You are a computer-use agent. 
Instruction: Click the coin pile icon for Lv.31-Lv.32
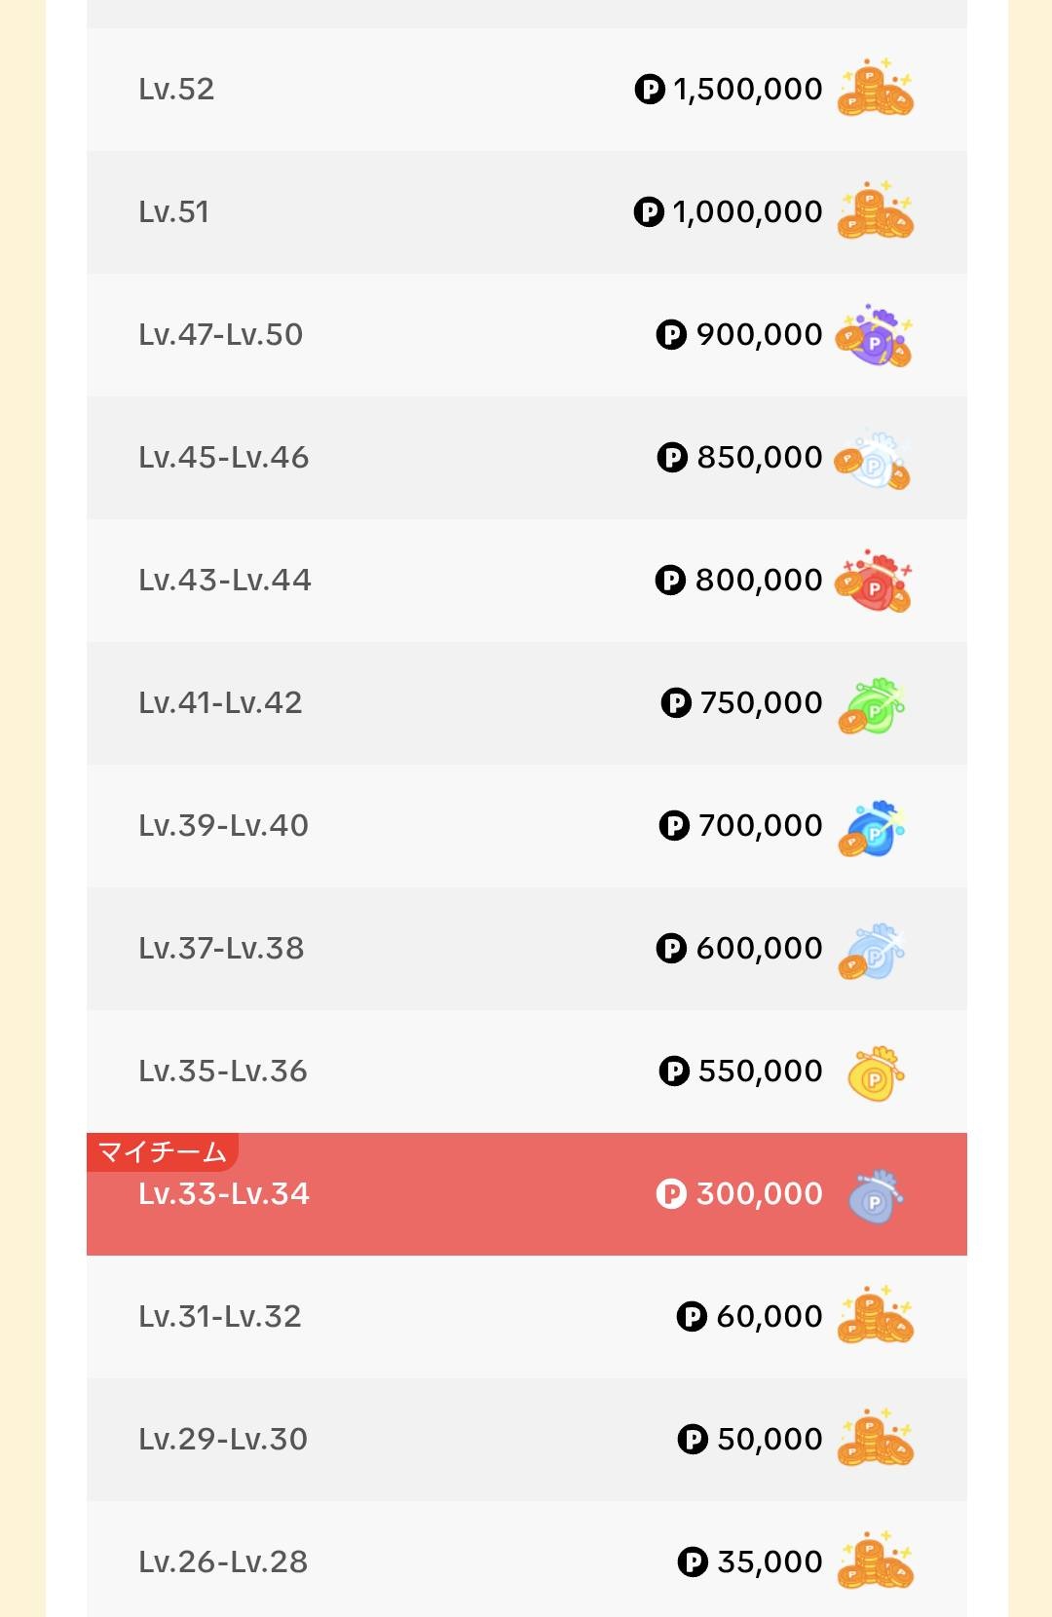click(x=875, y=1316)
